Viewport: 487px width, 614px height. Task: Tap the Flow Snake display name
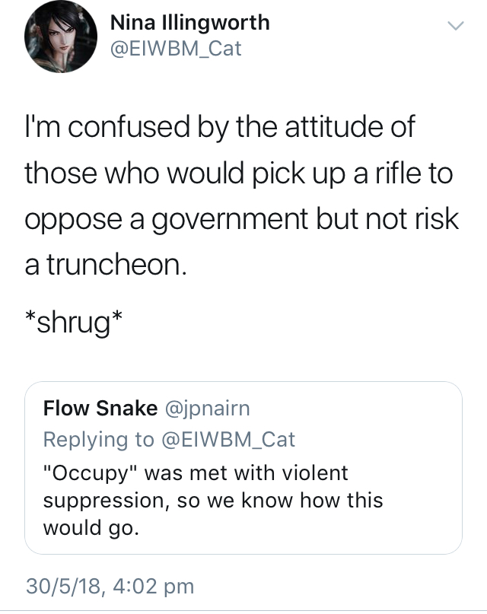(100, 408)
